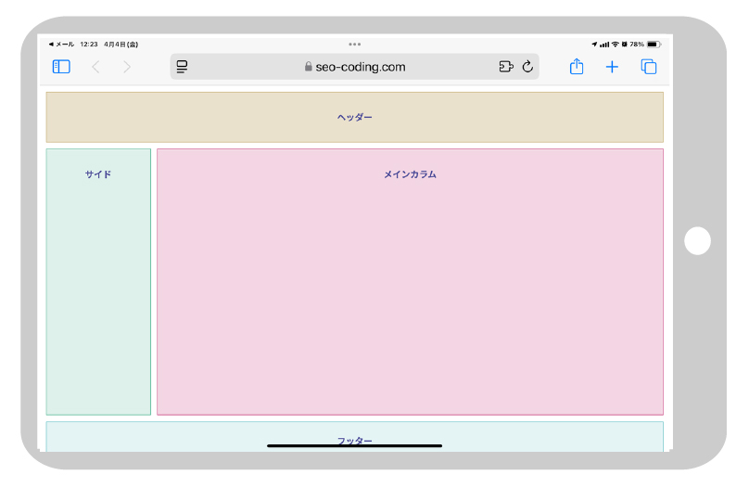Show the tab overview icon
Viewport: 736px width, 488px height.
[649, 67]
